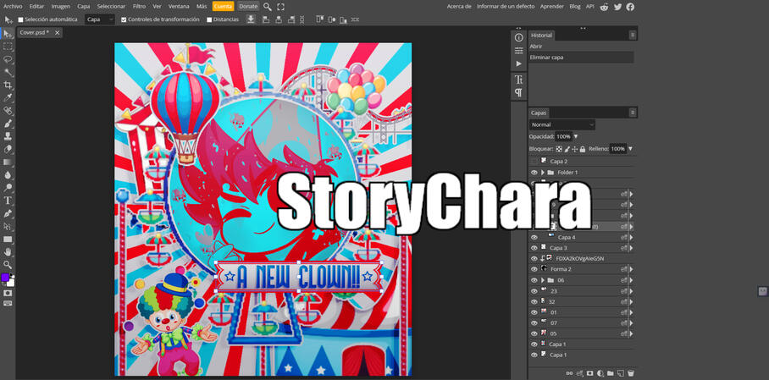Expand the Folder 1 group
The image size is (769, 380).
pyautogui.click(x=542, y=173)
